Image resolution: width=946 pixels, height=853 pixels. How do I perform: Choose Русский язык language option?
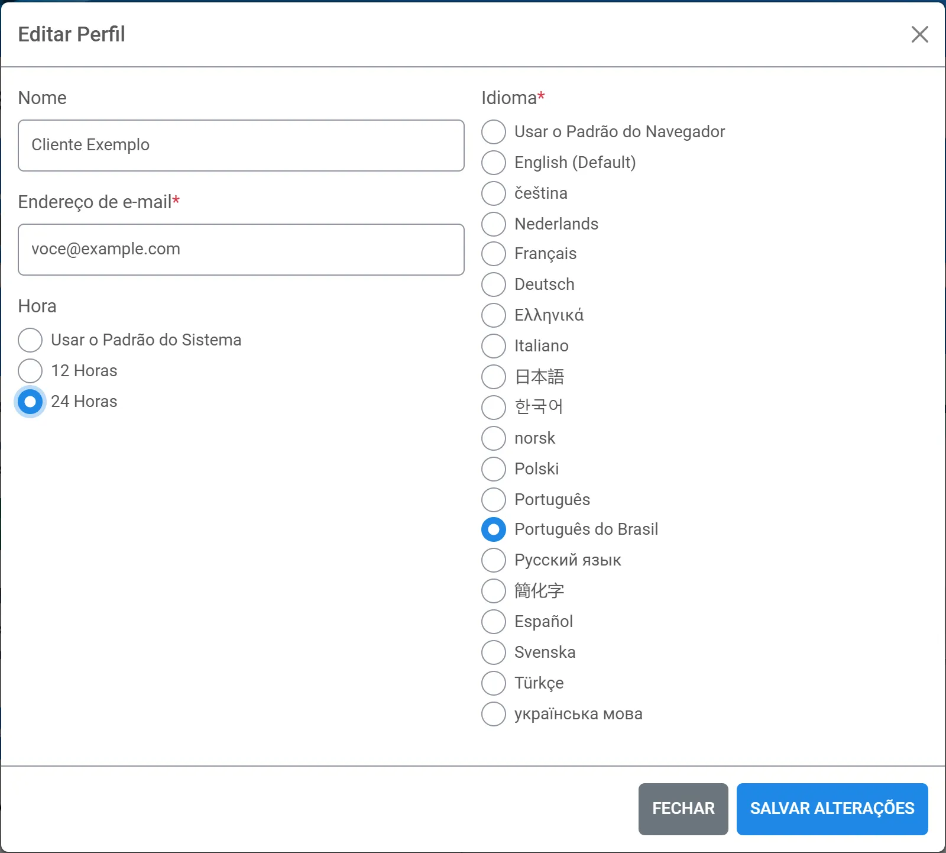(494, 560)
